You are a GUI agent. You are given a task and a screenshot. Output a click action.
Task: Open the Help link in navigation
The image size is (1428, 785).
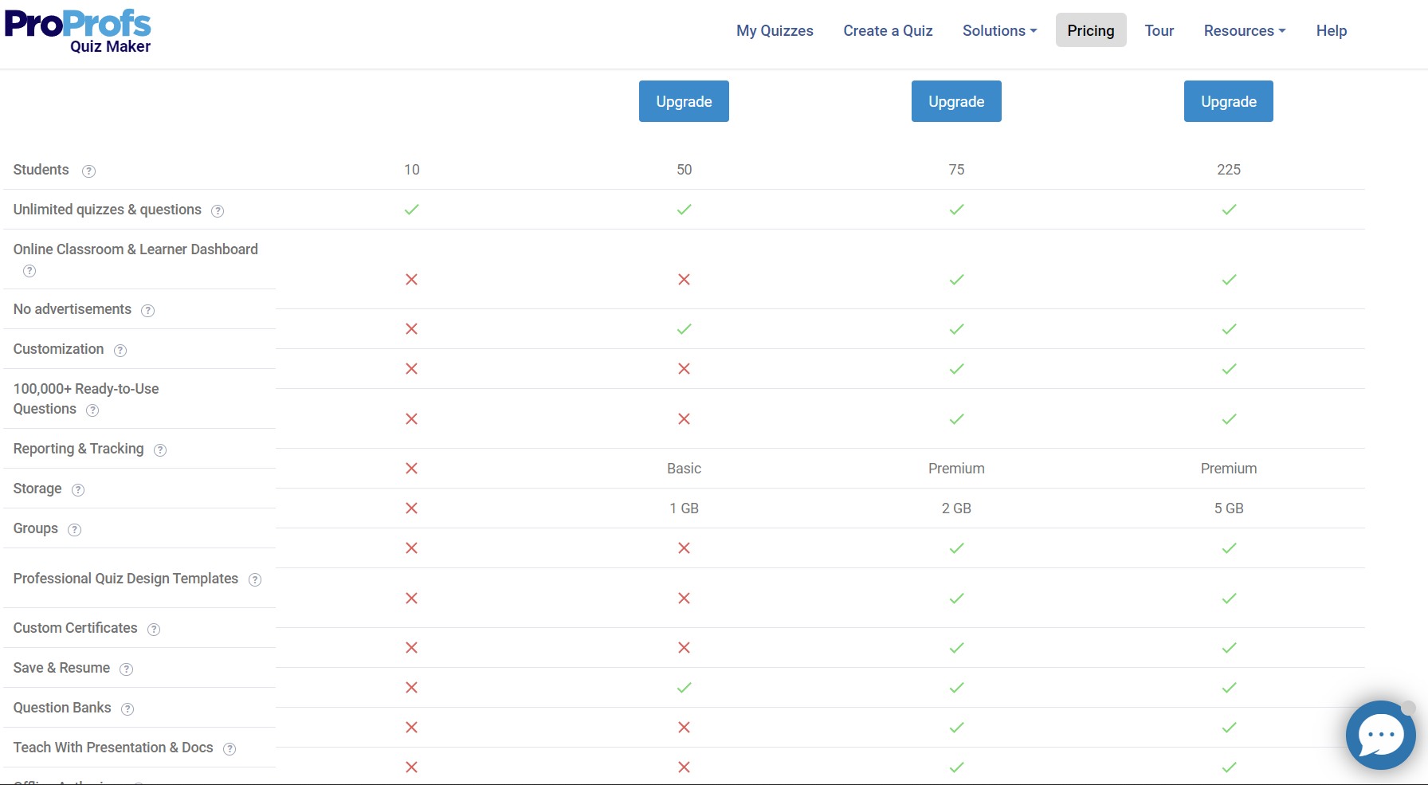[1331, 31]
